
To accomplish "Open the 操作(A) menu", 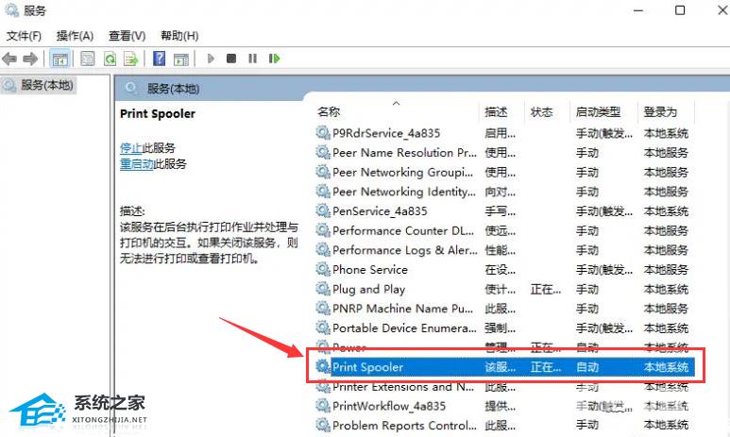I will [x=75, y=36].
